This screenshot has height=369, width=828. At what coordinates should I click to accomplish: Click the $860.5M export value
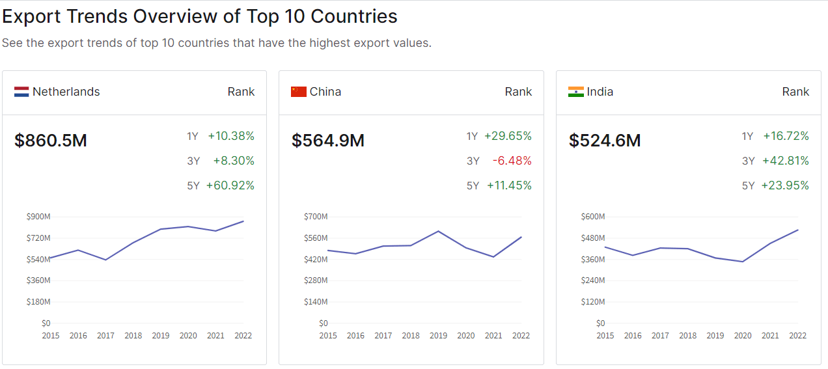(51, 141)
